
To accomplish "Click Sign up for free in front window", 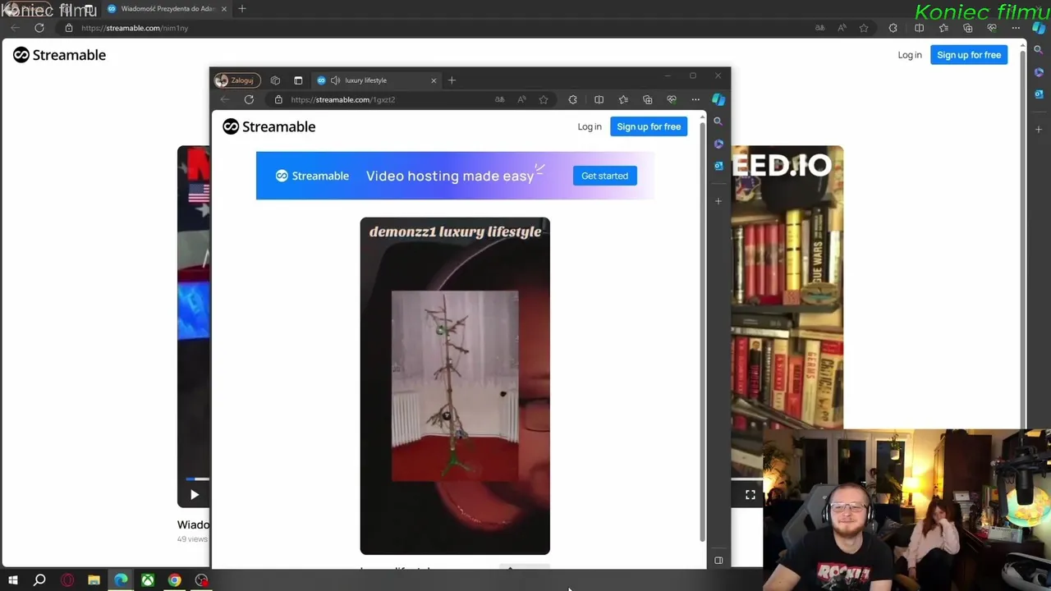I will (x=649, y=126).
